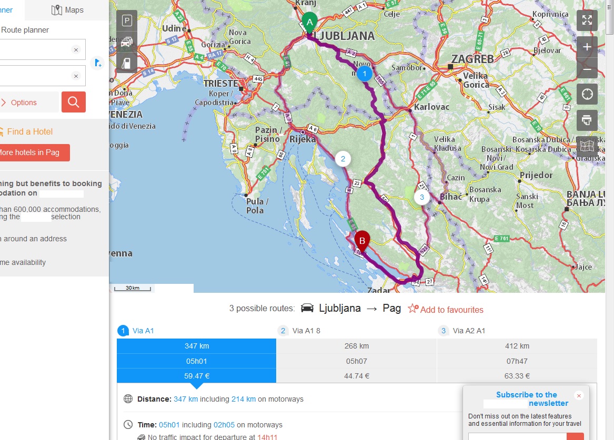Add a waypoint step to route
The height and width of the screenshot is (440, 614).
[x=97, y=63]
